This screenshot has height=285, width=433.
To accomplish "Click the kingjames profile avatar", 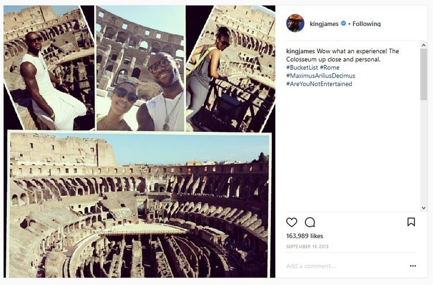I will pos(295,23).
